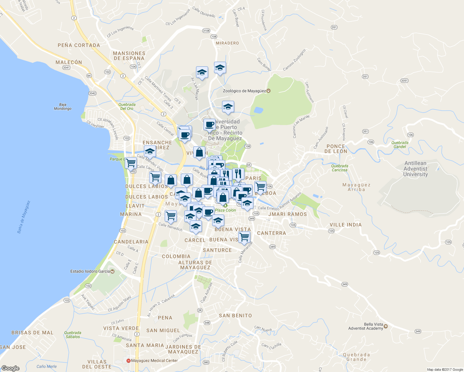Screen dimensions: 464x372
Task: Click the fork-and-knife restaurant marker near Paris
Action: point(239,173)
